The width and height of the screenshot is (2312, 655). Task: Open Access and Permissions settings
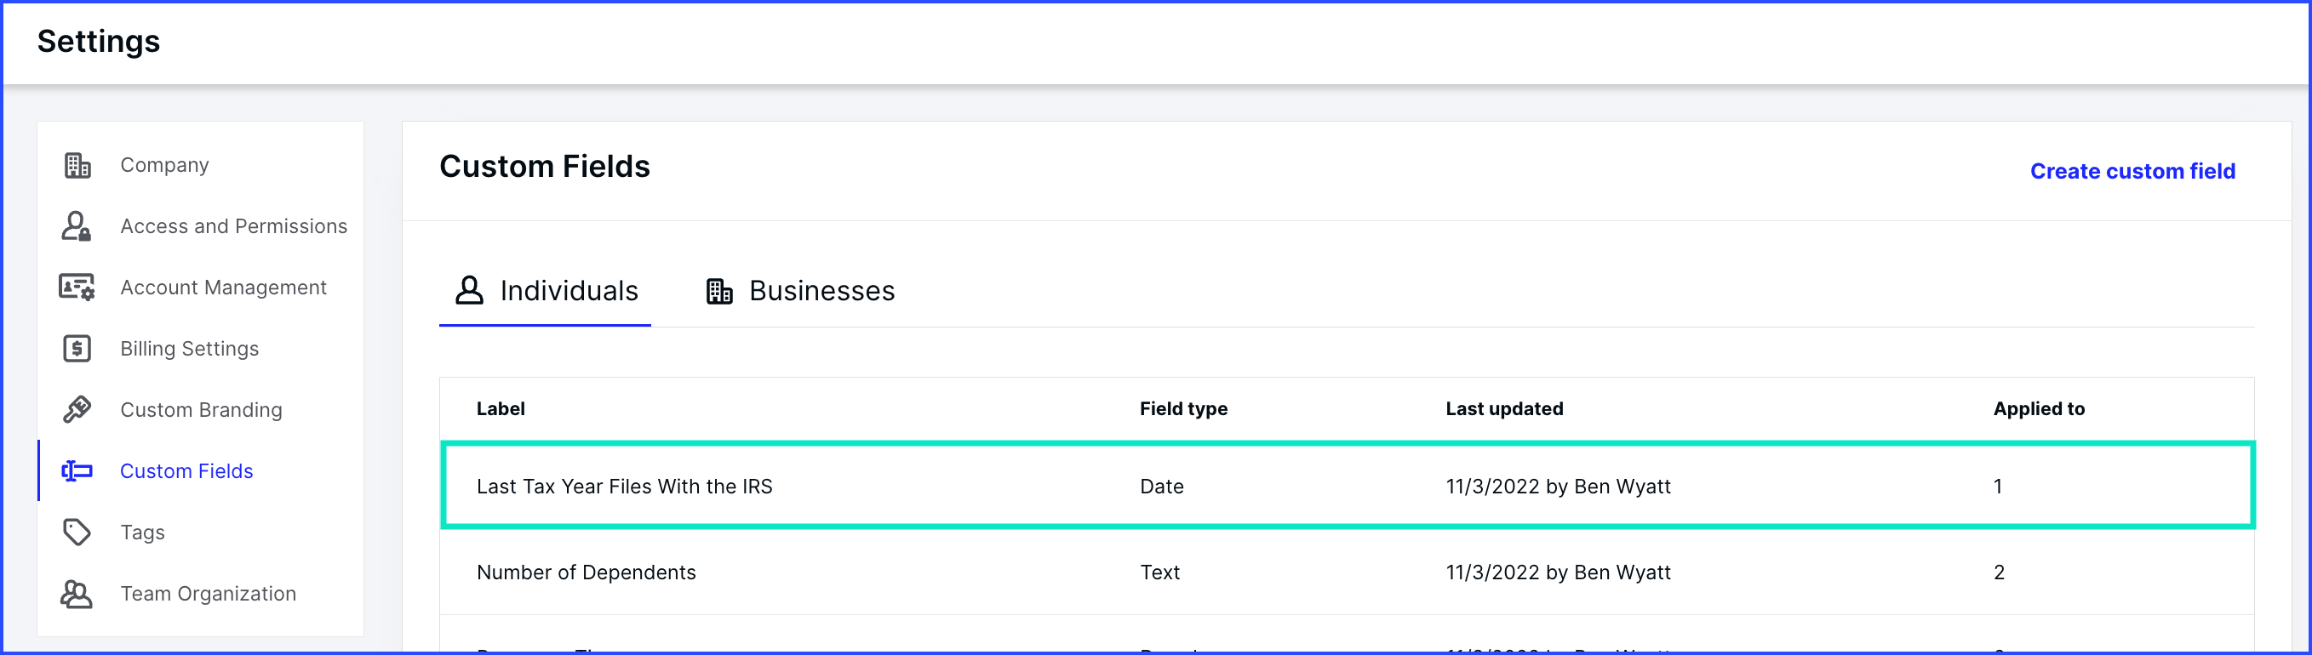point(233,226)
